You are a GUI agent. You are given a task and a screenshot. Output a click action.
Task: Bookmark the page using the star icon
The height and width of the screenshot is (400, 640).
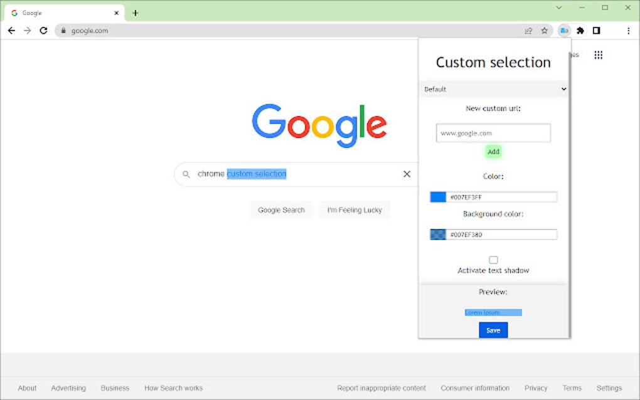point(544,30)
